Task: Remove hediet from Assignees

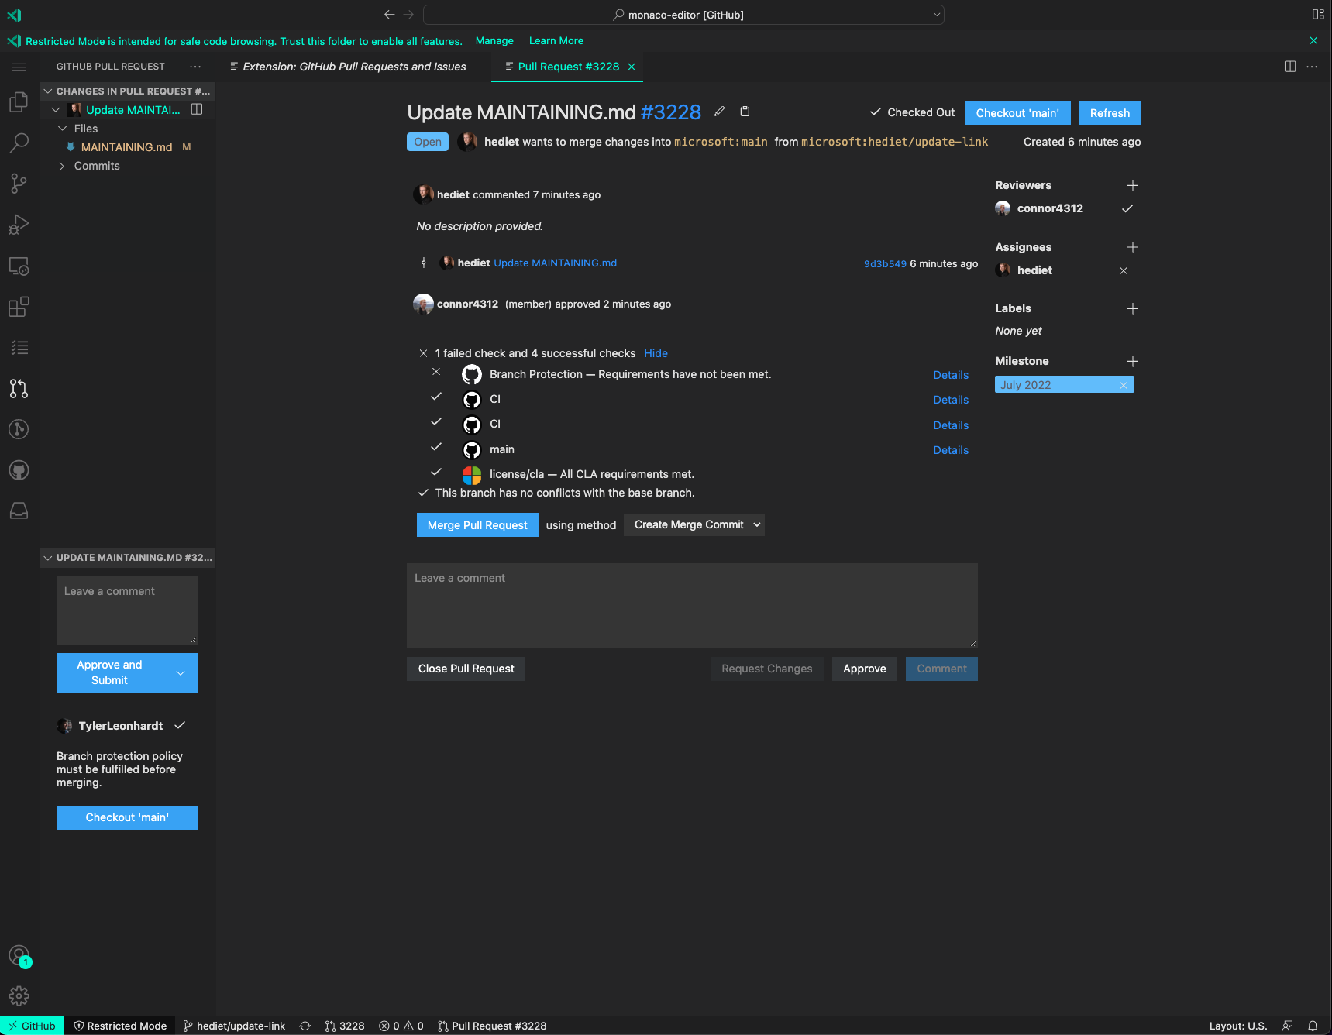Action: (x=1123, y=270)
